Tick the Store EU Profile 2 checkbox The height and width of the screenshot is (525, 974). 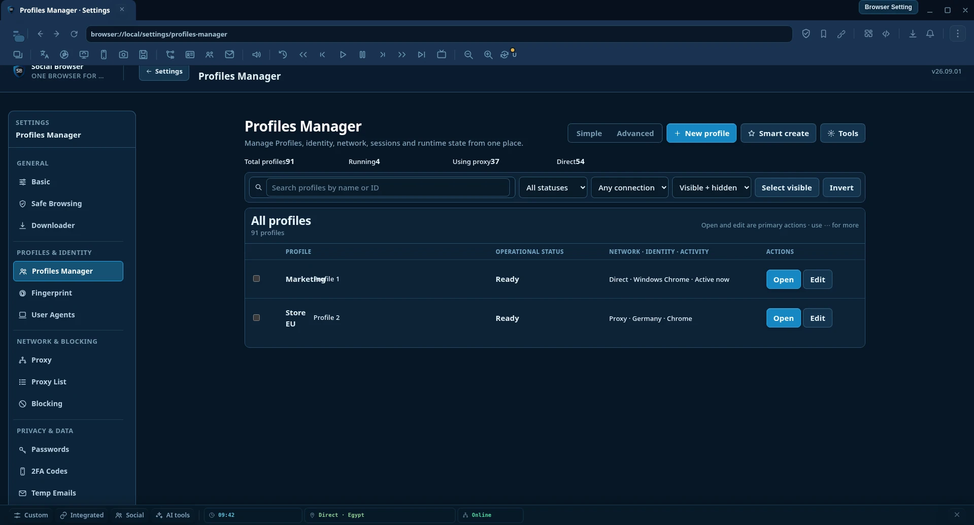click(x=256, y=318)
